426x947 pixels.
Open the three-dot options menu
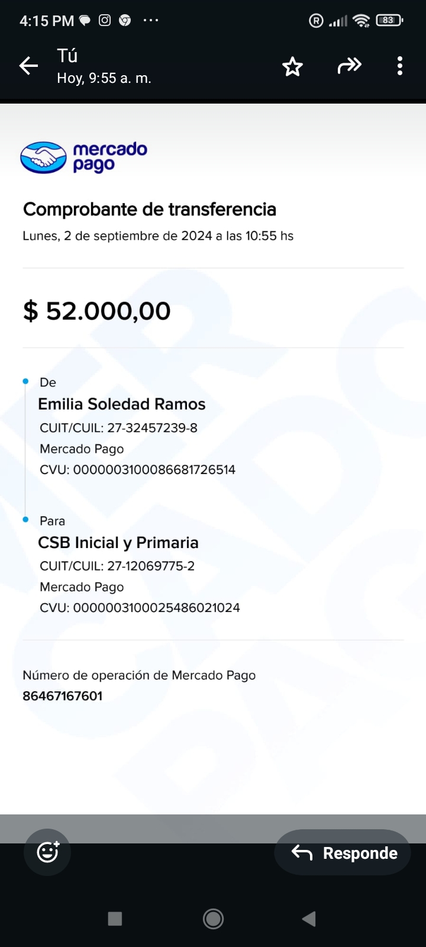point(400,66)
